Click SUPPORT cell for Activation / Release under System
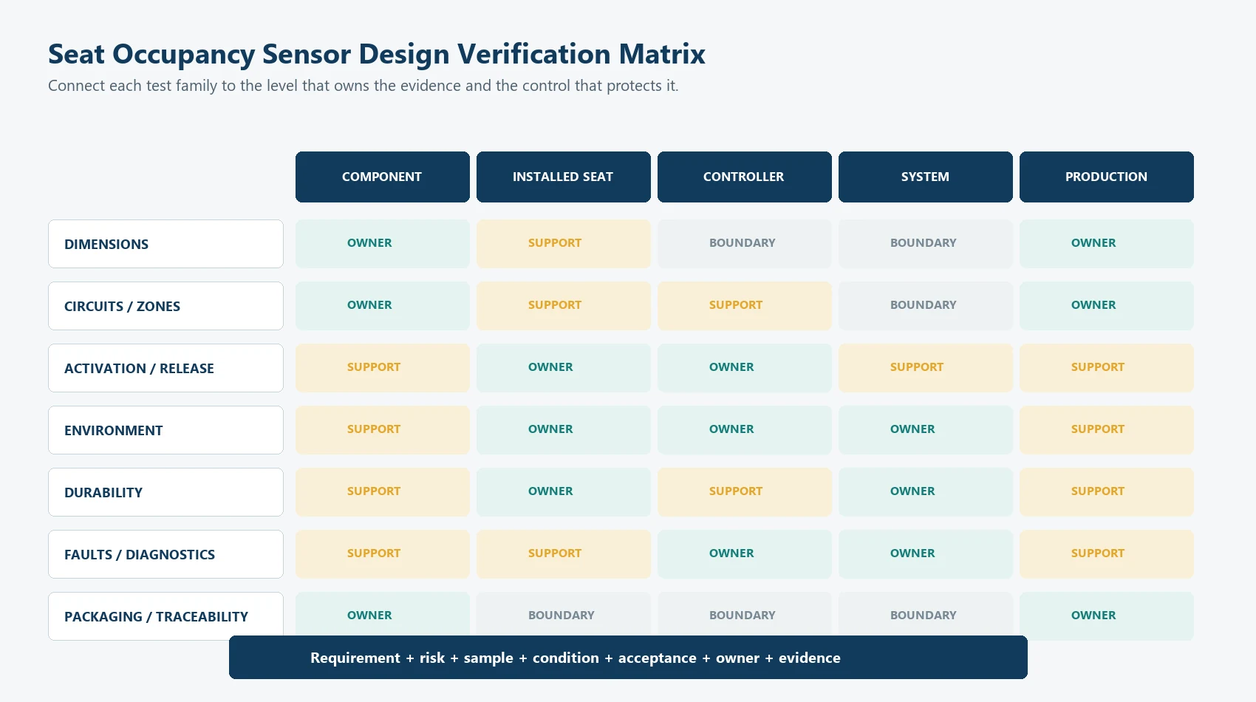 tap(926, 368)
